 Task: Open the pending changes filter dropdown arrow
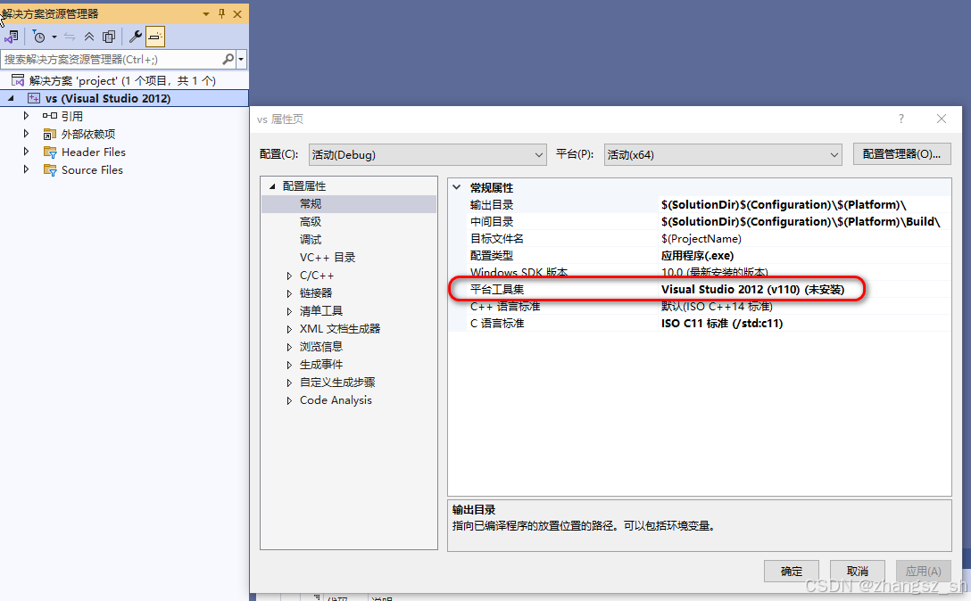[x=54, y=37]
